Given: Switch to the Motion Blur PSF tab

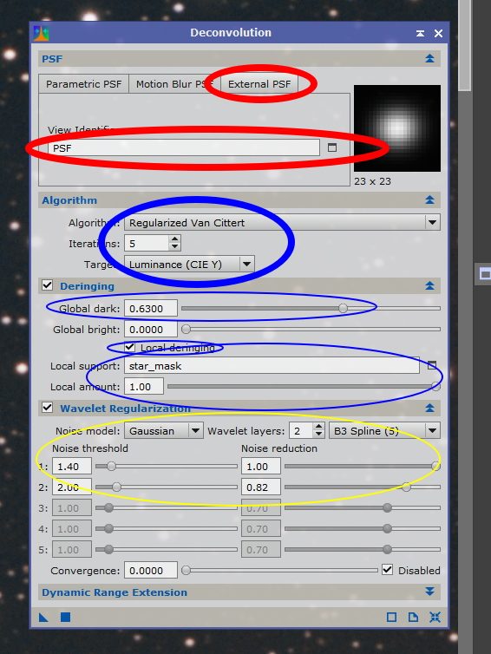Looking at the screenshot, I should (x=174, y=84).
